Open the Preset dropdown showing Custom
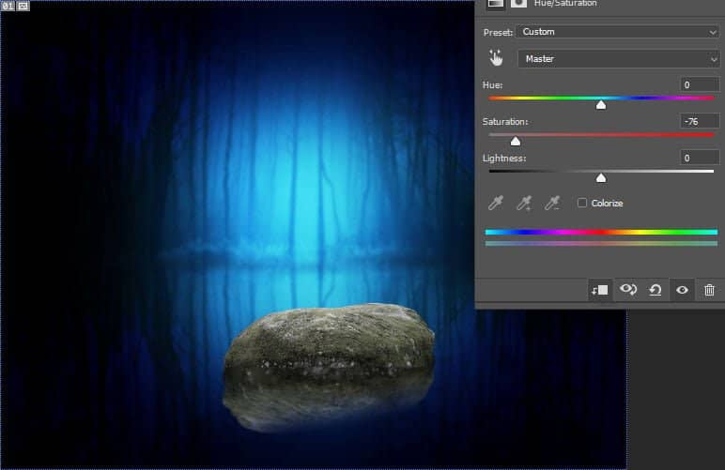Screen dimensions: 725x470 tap(618, 32)
